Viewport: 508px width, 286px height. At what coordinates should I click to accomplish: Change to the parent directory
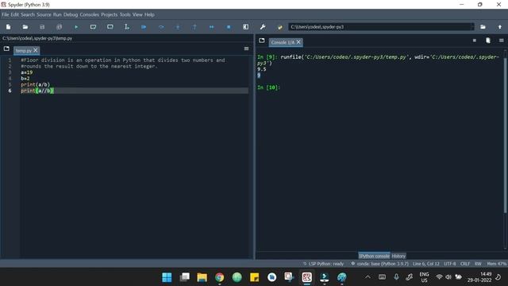coord(500,27)
